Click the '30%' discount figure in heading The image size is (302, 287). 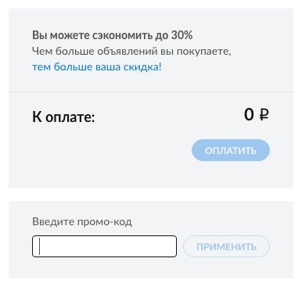pos(182,35)
